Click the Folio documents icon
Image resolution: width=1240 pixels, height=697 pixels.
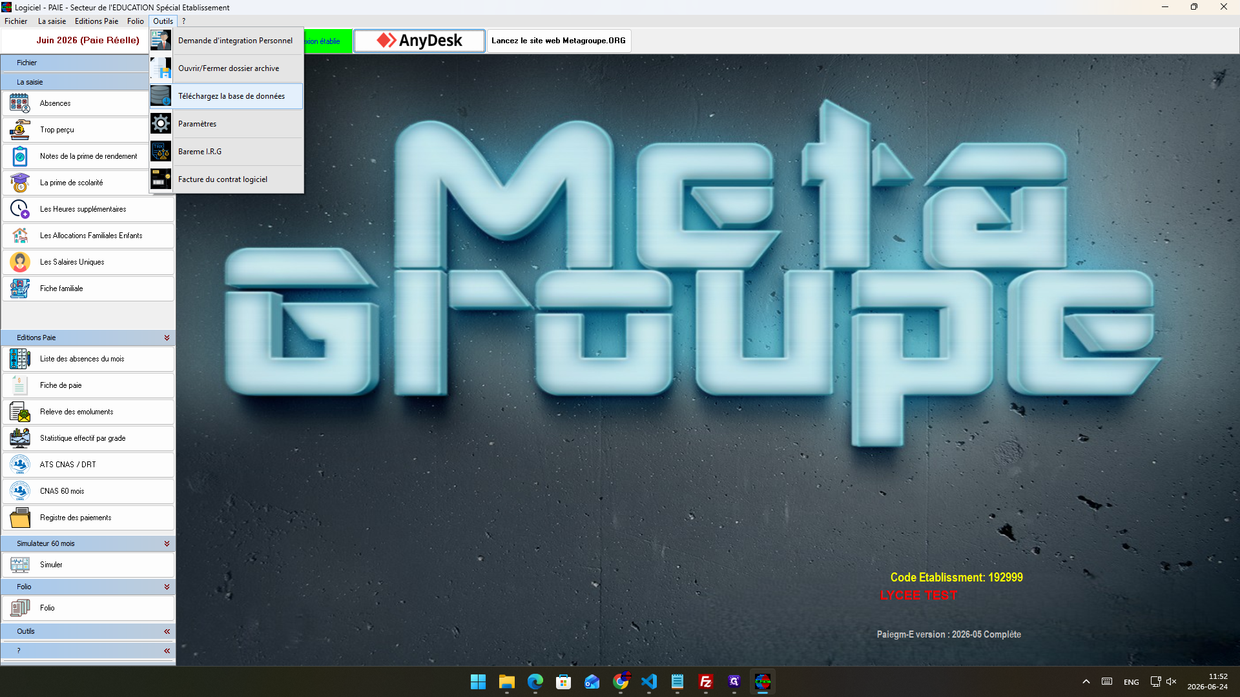tap(19, 608)
